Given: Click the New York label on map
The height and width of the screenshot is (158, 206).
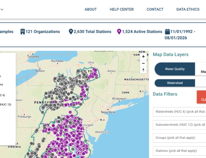Looking at the screenshot, I should point(108,112).
